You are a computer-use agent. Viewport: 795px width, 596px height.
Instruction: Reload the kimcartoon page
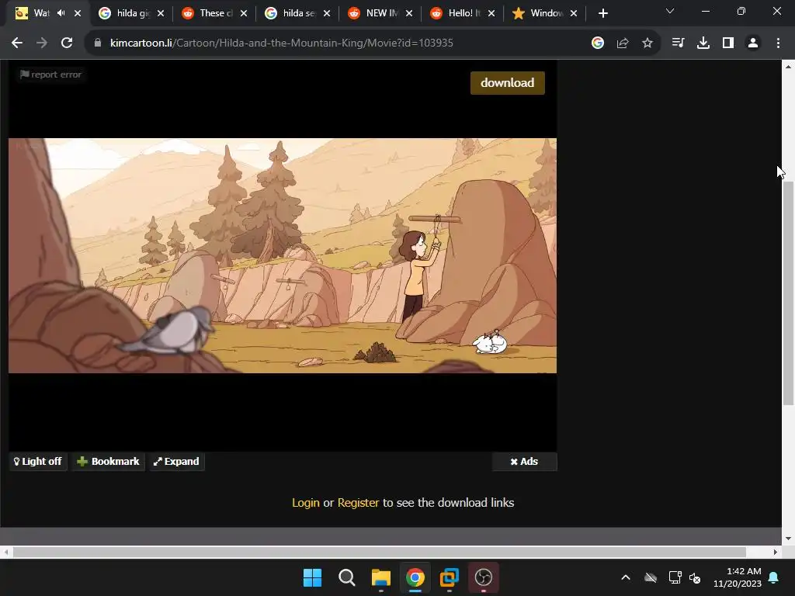coord(67,43)
